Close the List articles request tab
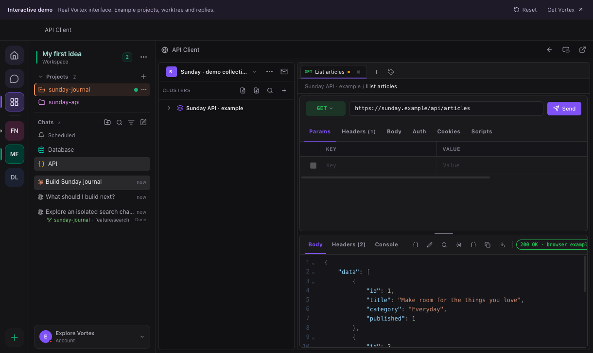The image size is (593, 353). click(359, 72)
